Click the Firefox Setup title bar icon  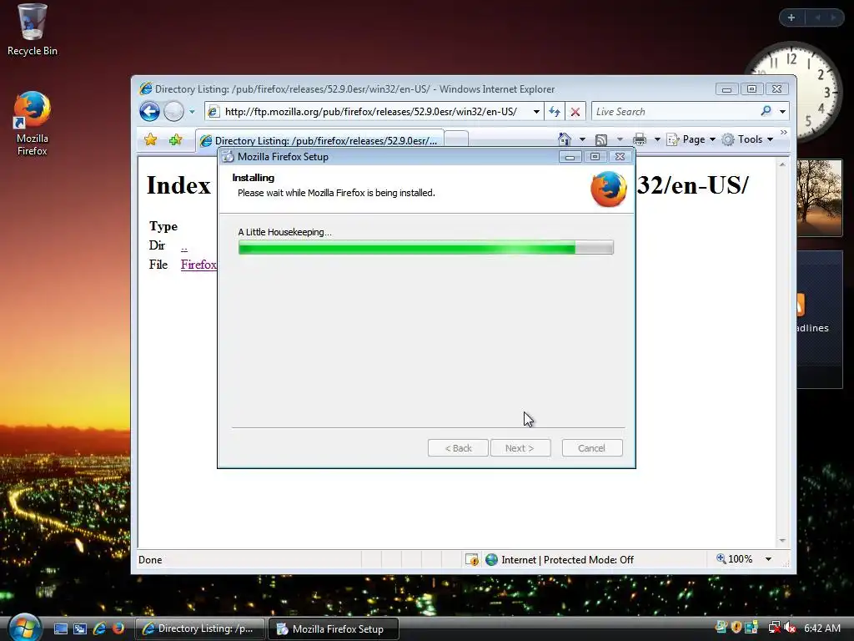click(229, 157)
